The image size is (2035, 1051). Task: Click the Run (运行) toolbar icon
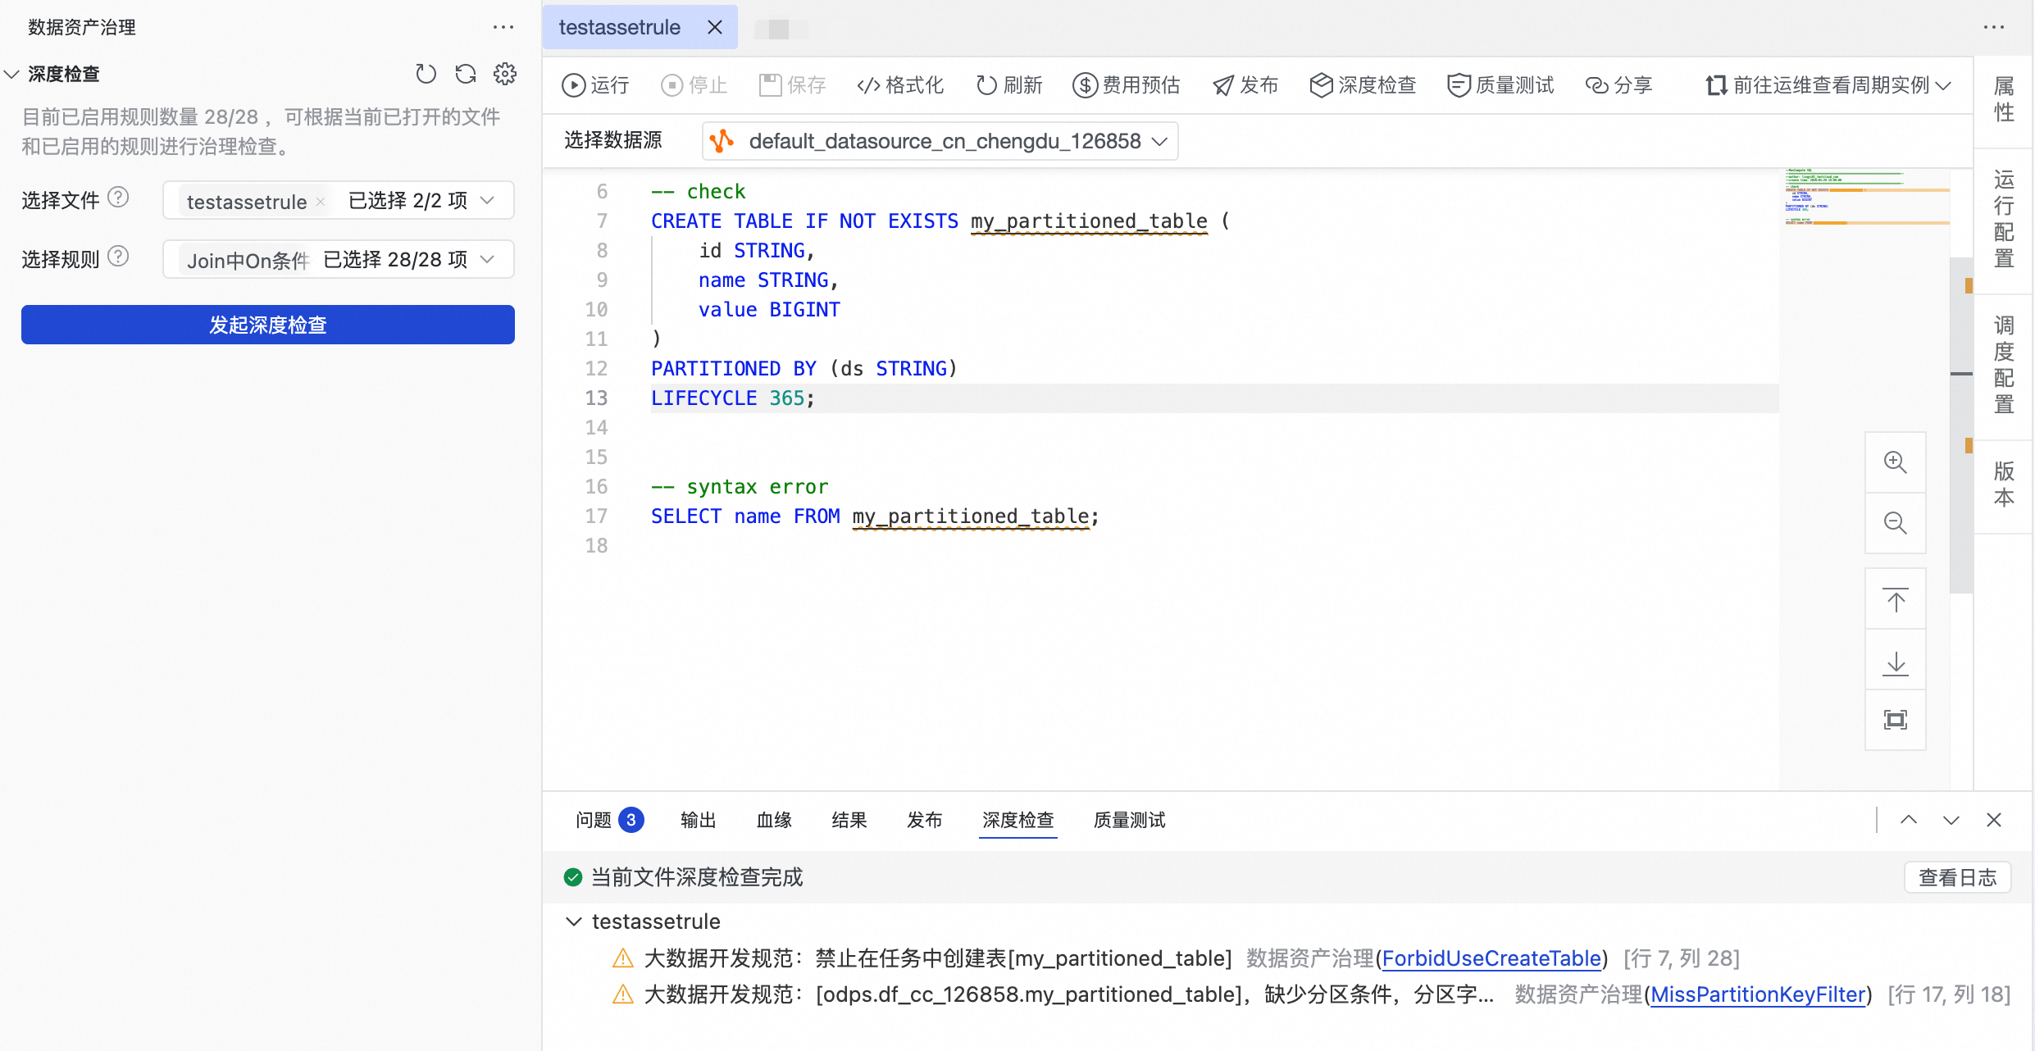pyautogui.click(x=573, y=85)
